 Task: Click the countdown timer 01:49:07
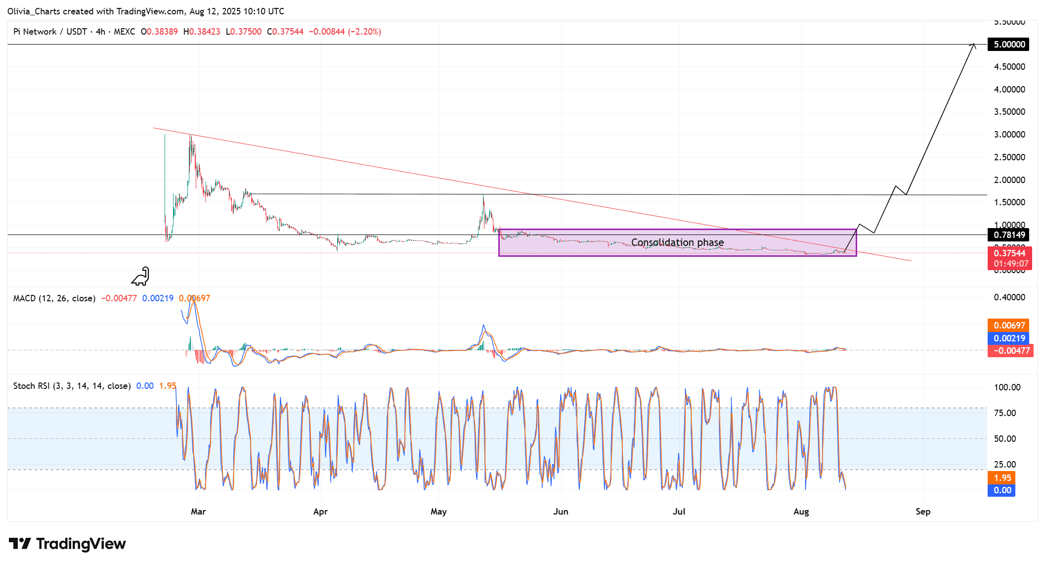1010,264
